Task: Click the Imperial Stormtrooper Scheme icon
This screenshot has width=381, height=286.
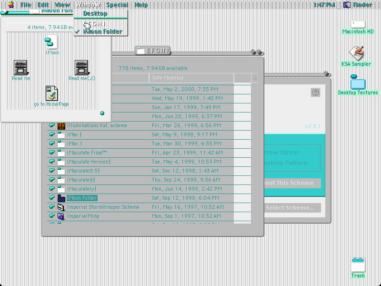Action: (61, 207)
